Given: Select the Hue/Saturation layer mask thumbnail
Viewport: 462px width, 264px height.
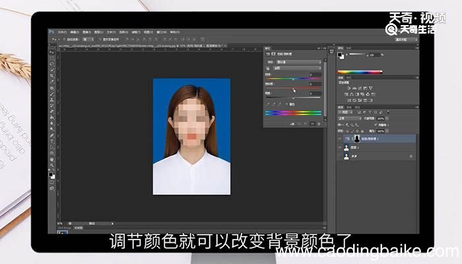Looking at the screenshot, I should click(x=356, y=139).
